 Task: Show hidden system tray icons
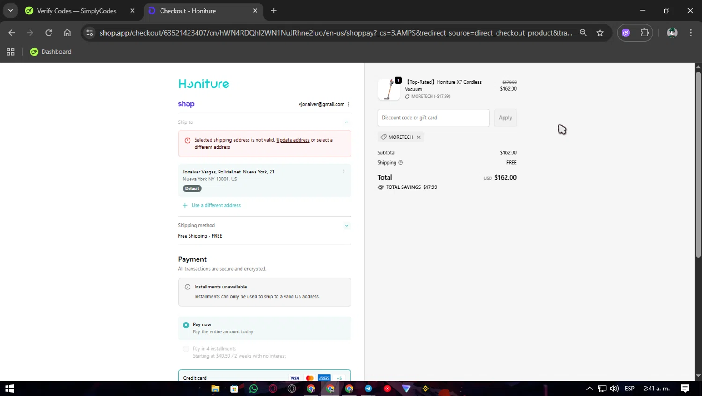tap(590, 389)
